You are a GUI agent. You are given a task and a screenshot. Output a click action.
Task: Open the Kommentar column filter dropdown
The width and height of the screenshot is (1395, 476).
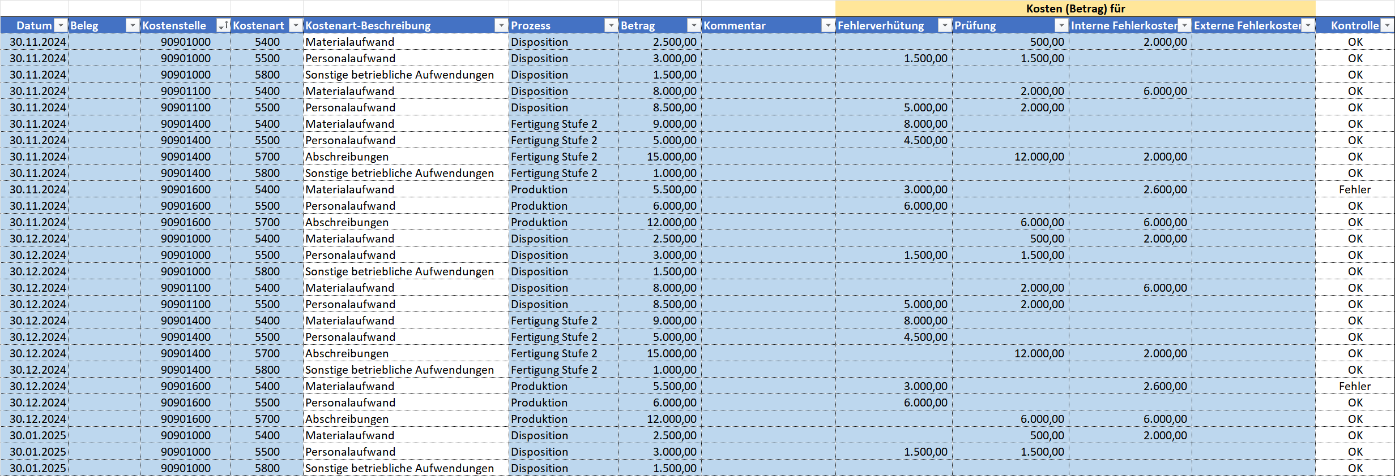point(828,25)
